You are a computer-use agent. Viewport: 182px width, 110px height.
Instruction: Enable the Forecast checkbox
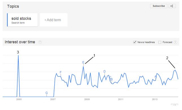tap(160, 42)
